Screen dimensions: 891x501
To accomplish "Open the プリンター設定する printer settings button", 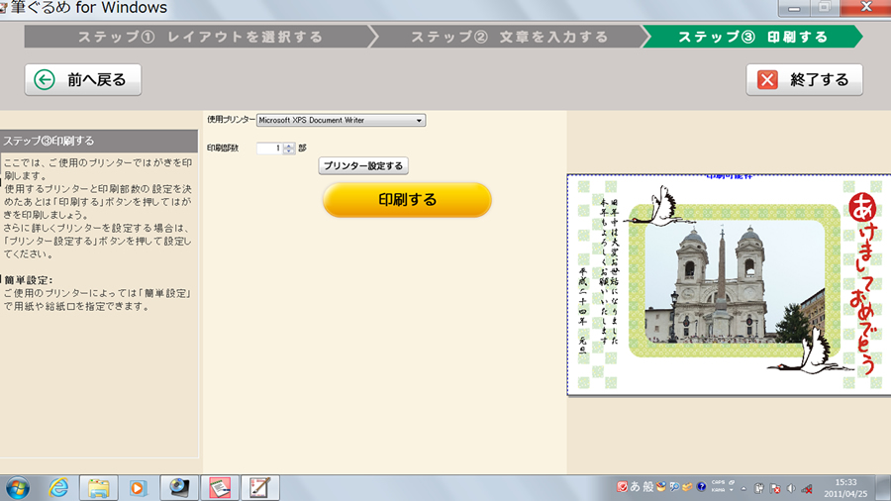I will point(363,166).
